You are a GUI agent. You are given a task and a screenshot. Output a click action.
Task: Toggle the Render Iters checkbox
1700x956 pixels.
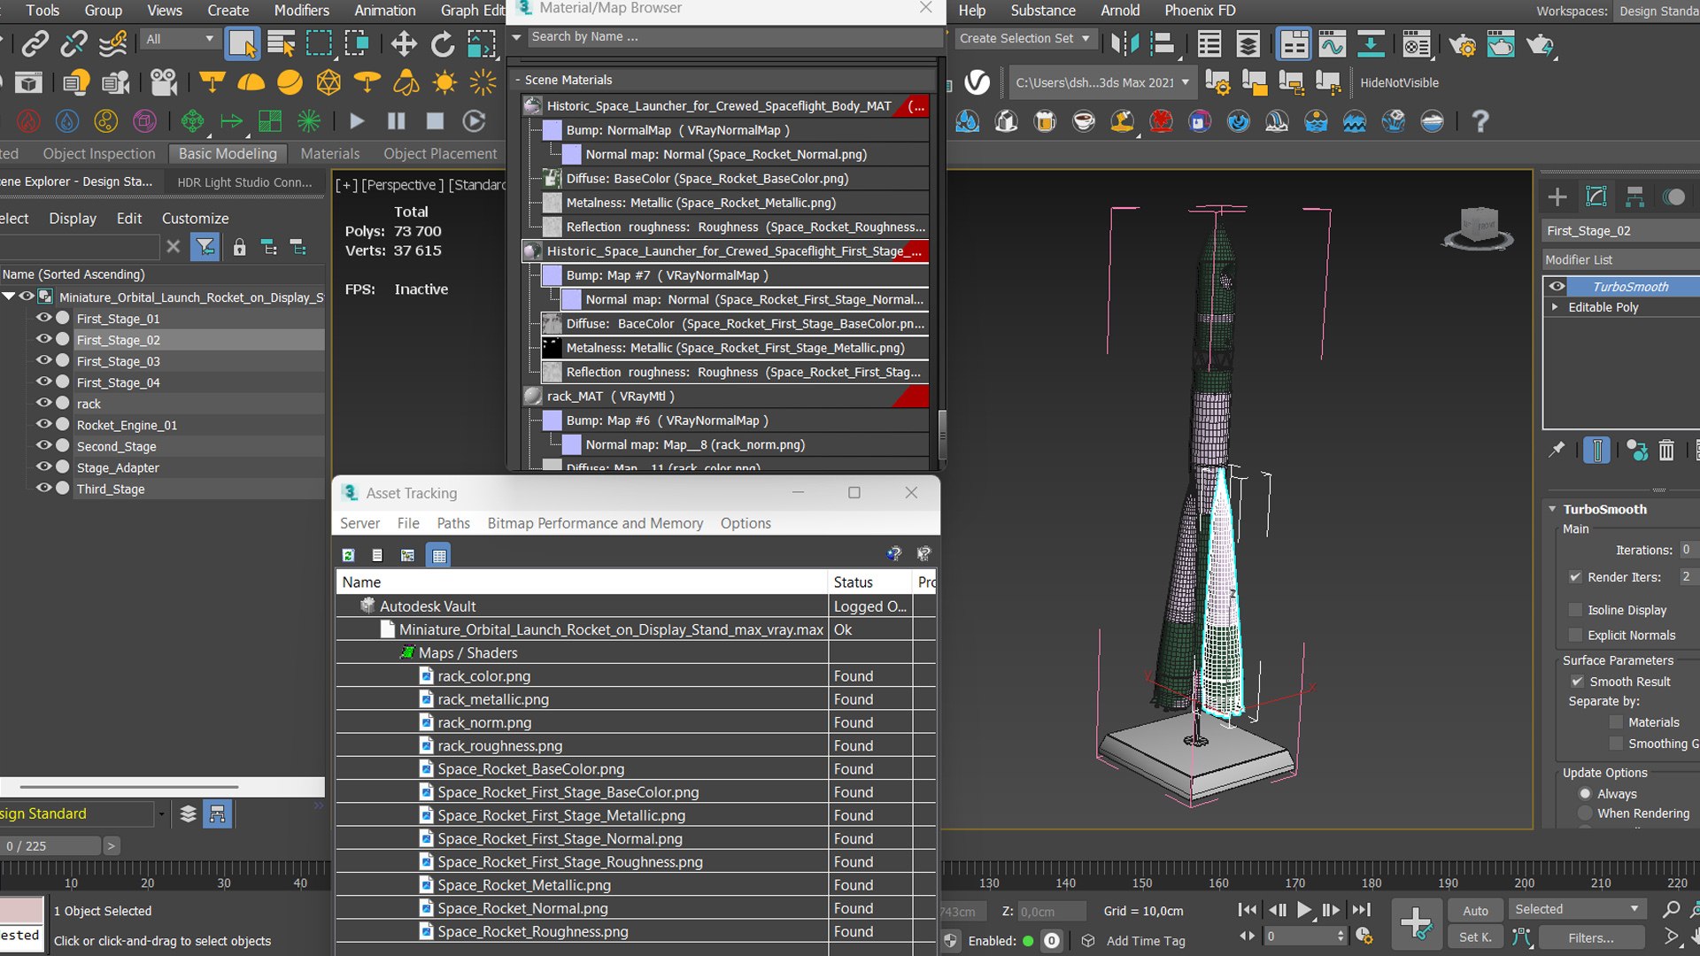[1575, 576]
